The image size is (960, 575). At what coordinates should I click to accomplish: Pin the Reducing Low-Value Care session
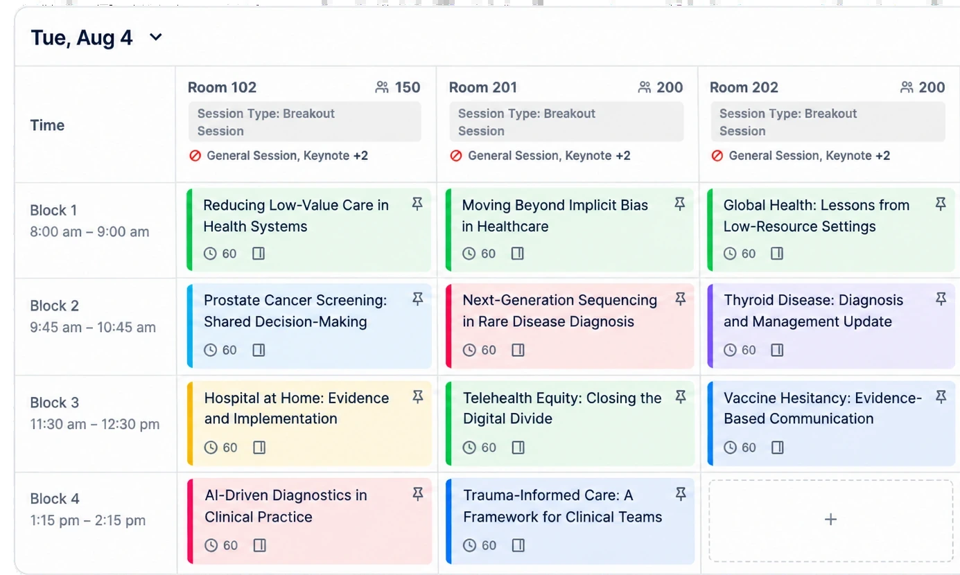coord(417,204)
